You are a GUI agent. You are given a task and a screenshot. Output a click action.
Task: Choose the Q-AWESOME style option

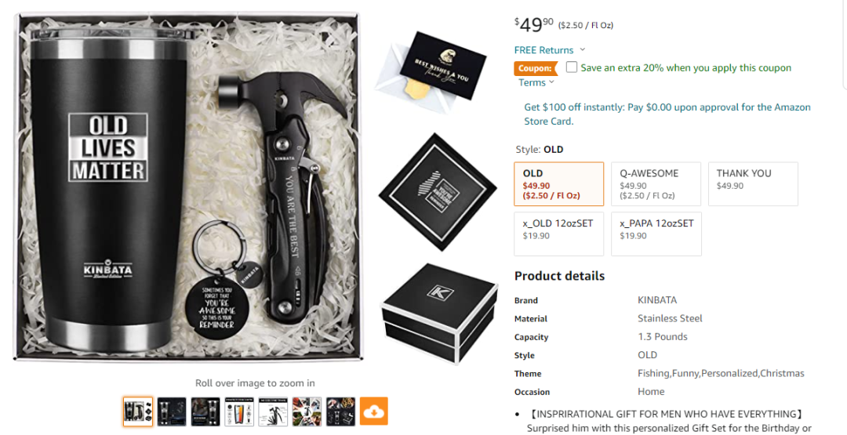pos(656,184)
